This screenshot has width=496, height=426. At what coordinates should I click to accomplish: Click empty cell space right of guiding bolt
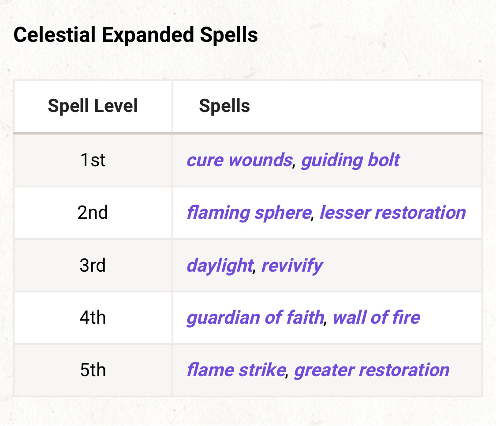pyautogui.click(x=441, y=160)
